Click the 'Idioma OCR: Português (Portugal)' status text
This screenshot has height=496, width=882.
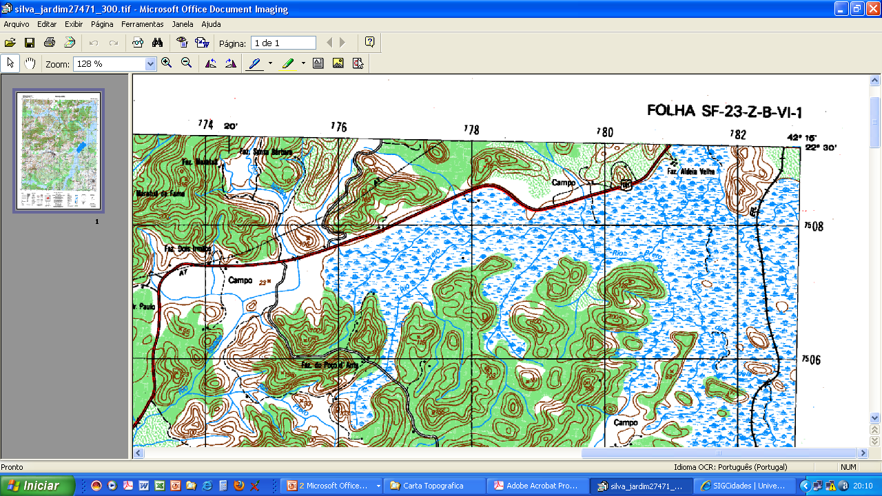(730, 467)
